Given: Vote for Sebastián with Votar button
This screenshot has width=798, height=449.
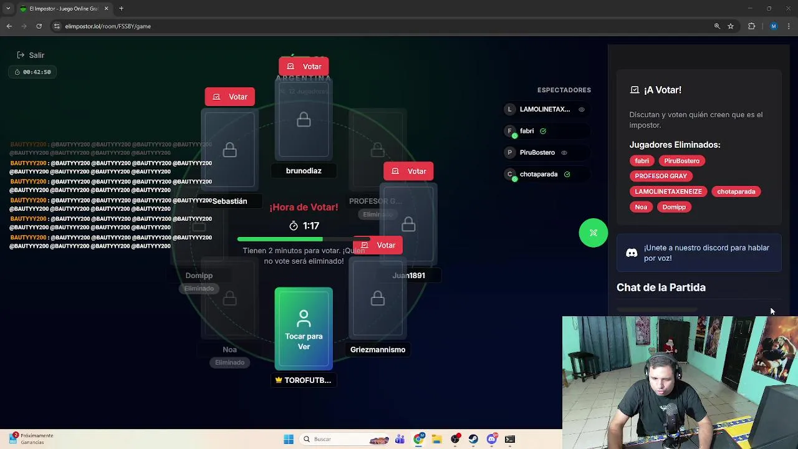Looking at the screenshot, I should pos(229,97).
